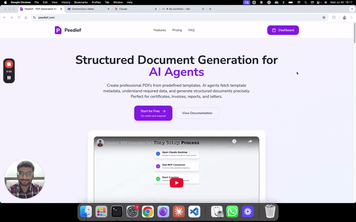Jump to the FAQ link

click(x=192, y=30)
